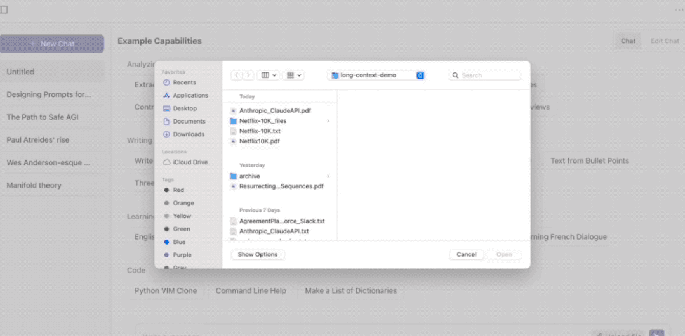Click the Show Options button
The height and width of the screenshot is (336, 685).
(x=258, y=254)
